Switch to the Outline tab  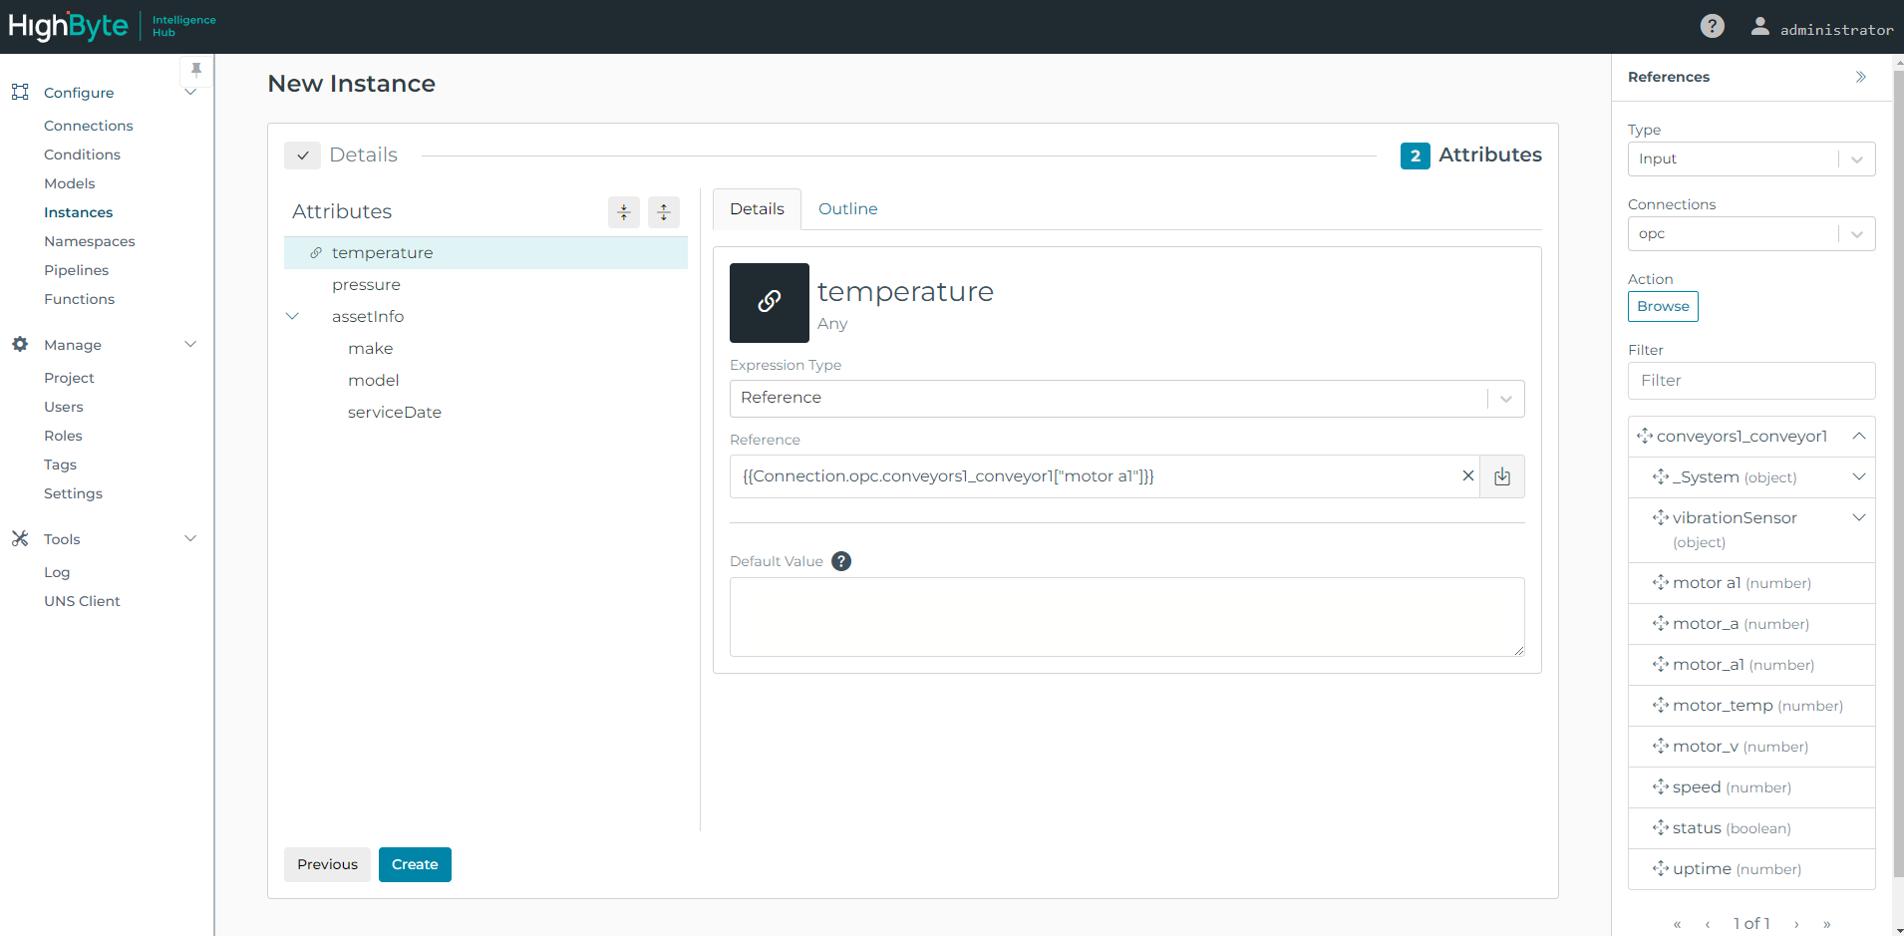click(847, 208)
